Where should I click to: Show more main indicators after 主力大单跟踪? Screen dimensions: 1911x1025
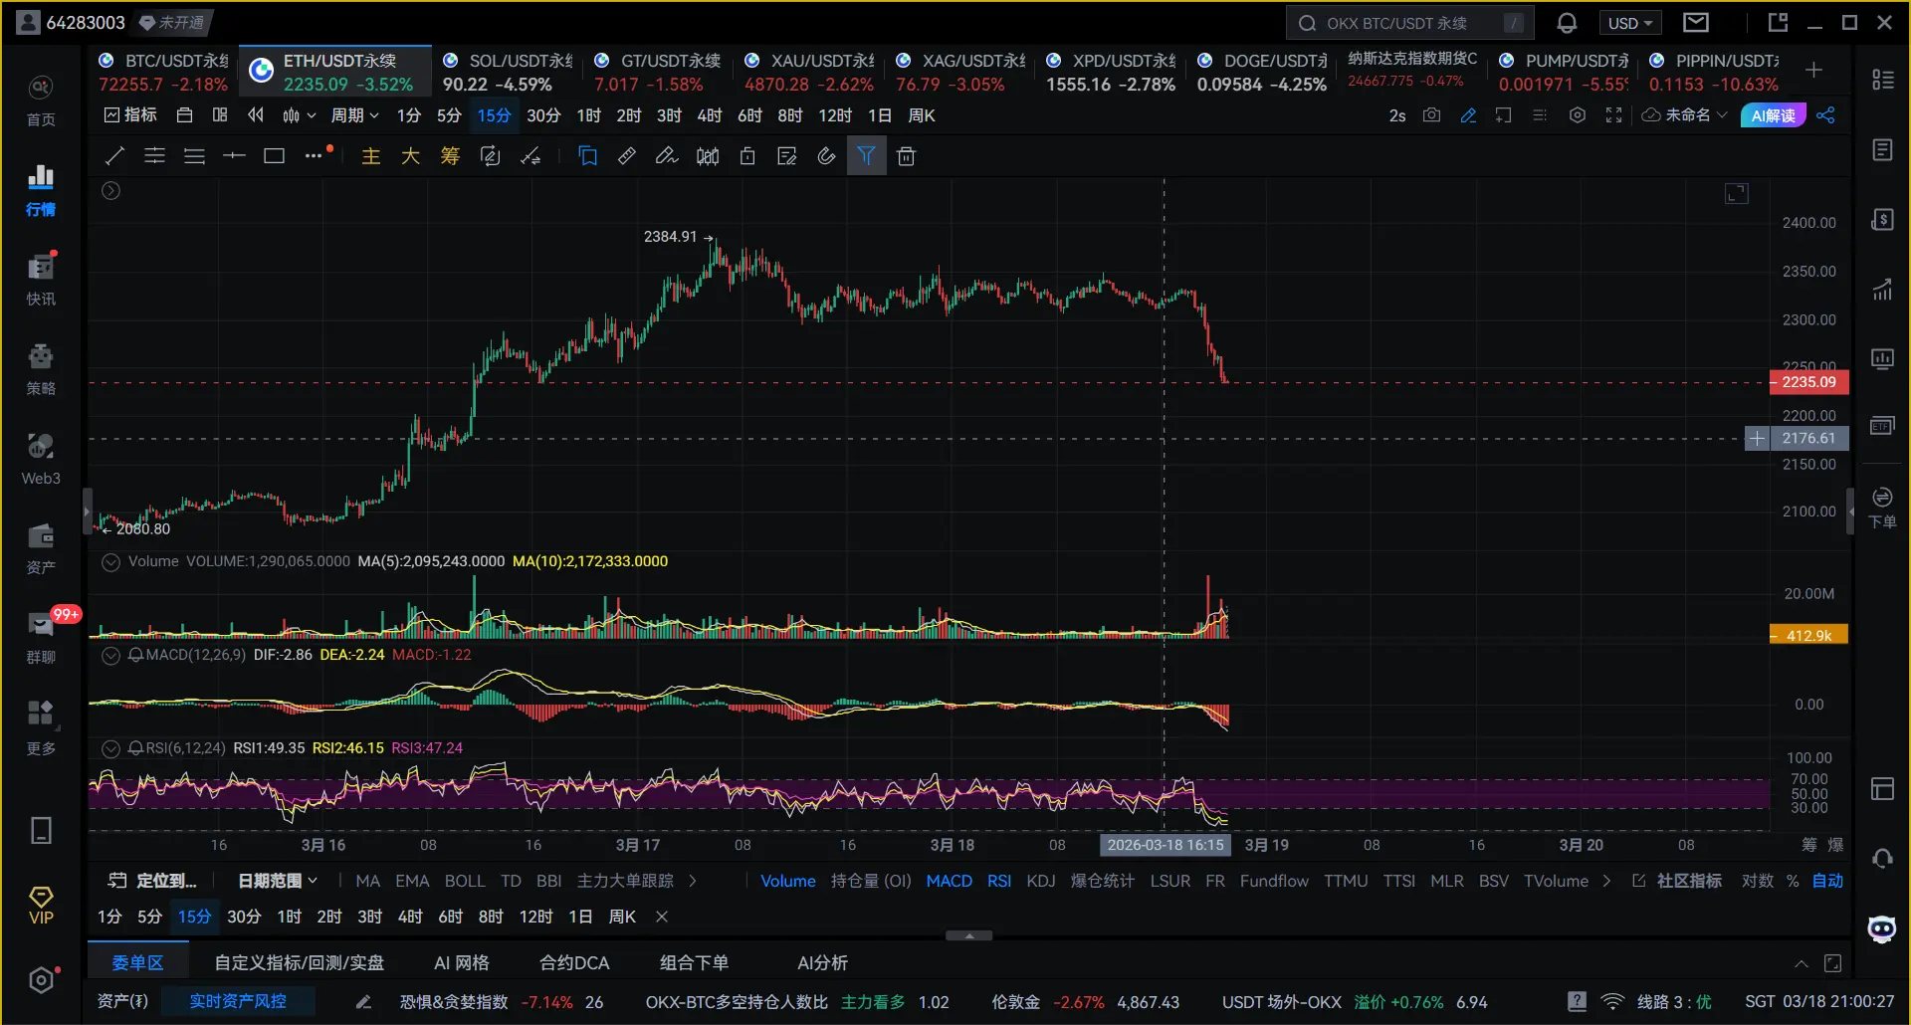[693, 881]
